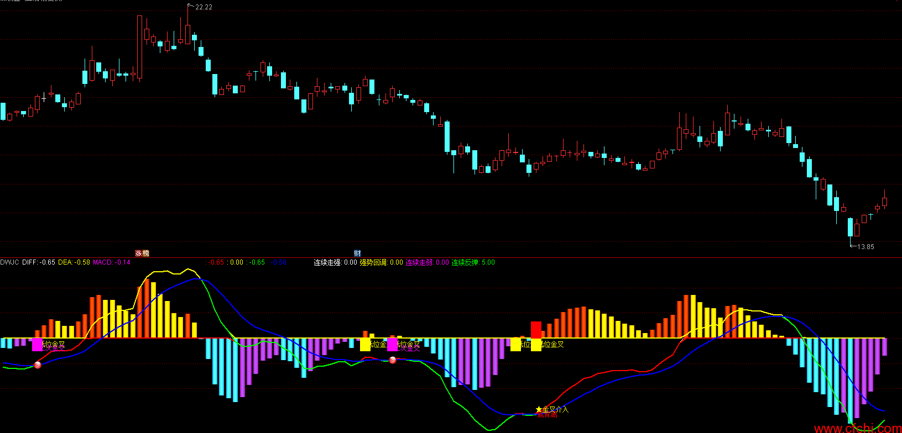The image size is (902, 433).
Task: Click the blue -0.58 value in header
Action: click(278, 262)
